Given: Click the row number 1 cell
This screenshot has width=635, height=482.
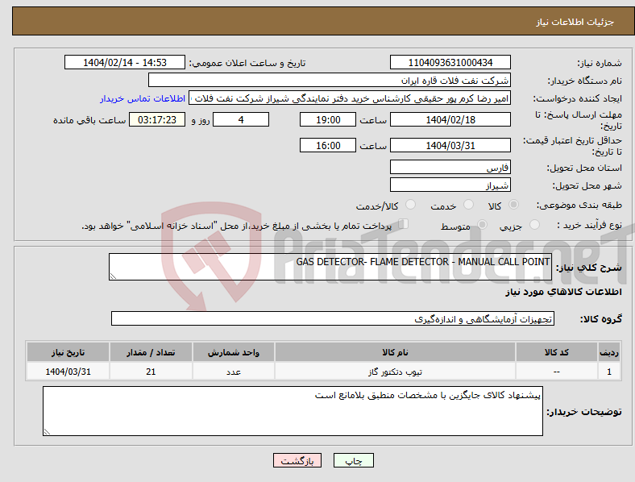Looking at the screenshot, I should (x=609, y=372).
